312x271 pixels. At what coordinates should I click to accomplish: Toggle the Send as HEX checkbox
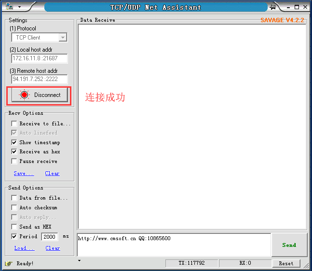pos(14,227)
